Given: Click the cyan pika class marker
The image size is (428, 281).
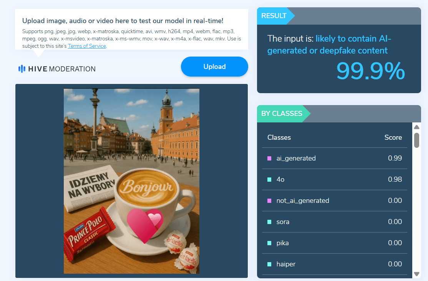Looking at the screenshot, I should [x=269, y=243].
